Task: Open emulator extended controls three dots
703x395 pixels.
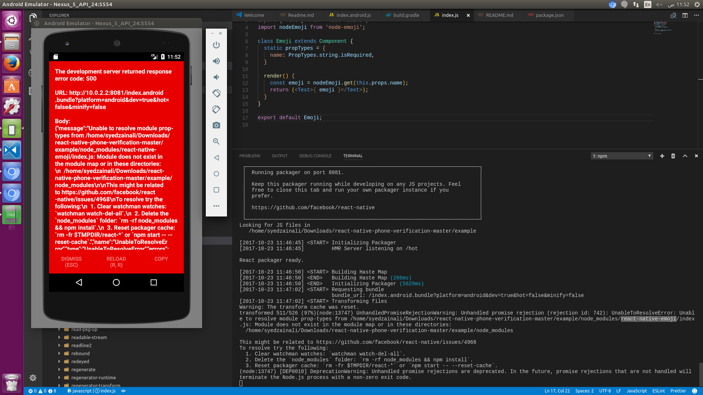Action: click(216, 206)
